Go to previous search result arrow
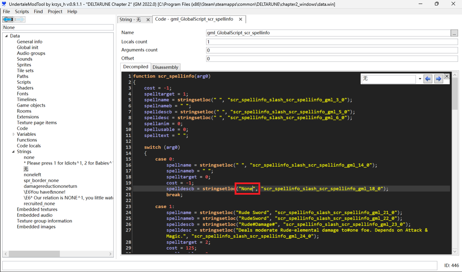Viewport: 462px width, 272px height. [428, 79]
